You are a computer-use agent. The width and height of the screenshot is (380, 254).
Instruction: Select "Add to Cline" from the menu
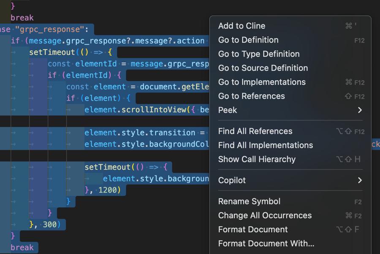pos(242,26)
